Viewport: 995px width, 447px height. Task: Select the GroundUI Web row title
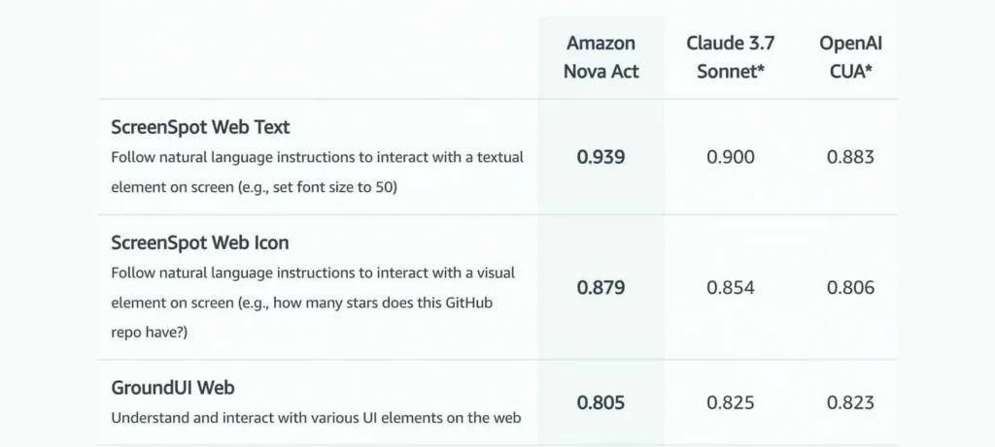(173, 388)
